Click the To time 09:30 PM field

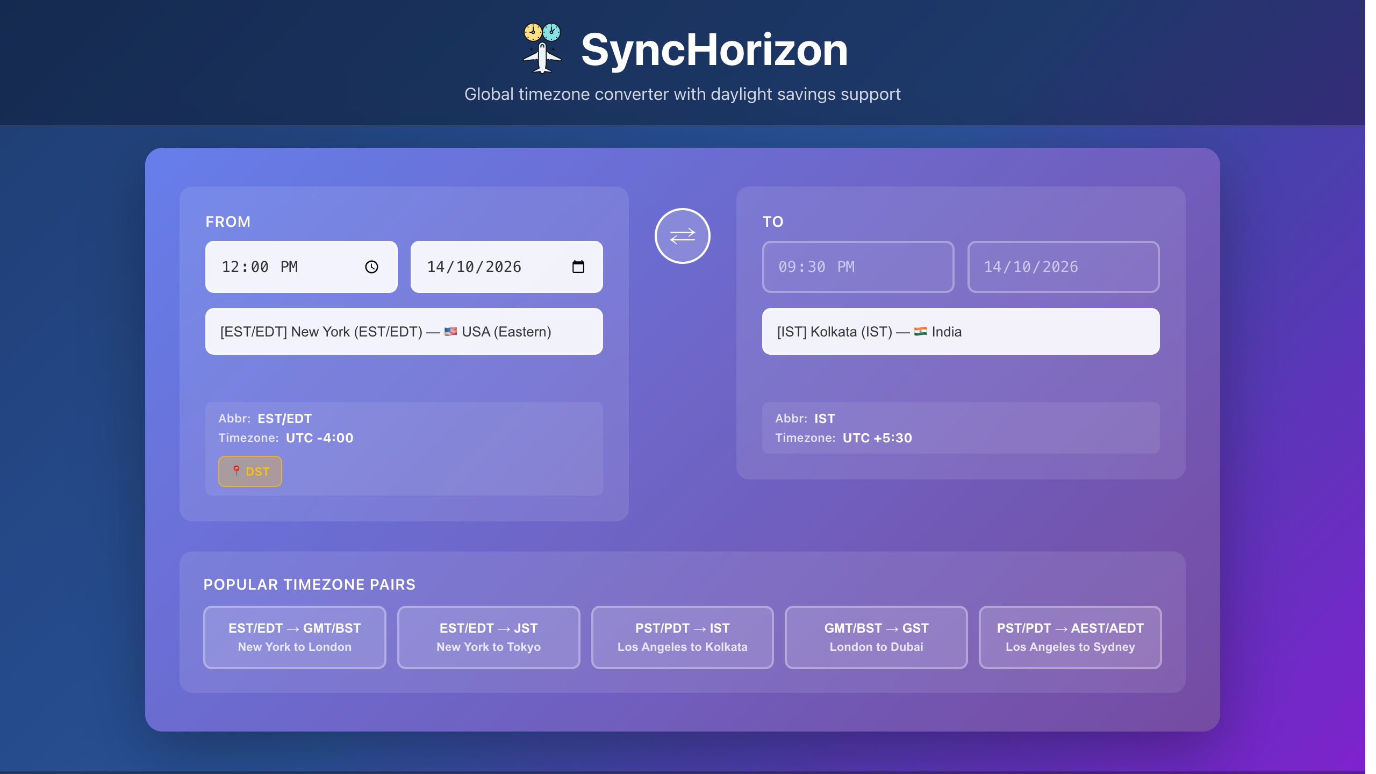pyautogui.click(x=858, y=267)
